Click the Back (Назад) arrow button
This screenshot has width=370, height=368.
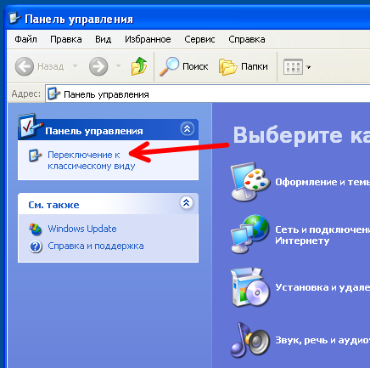[25, 66]
